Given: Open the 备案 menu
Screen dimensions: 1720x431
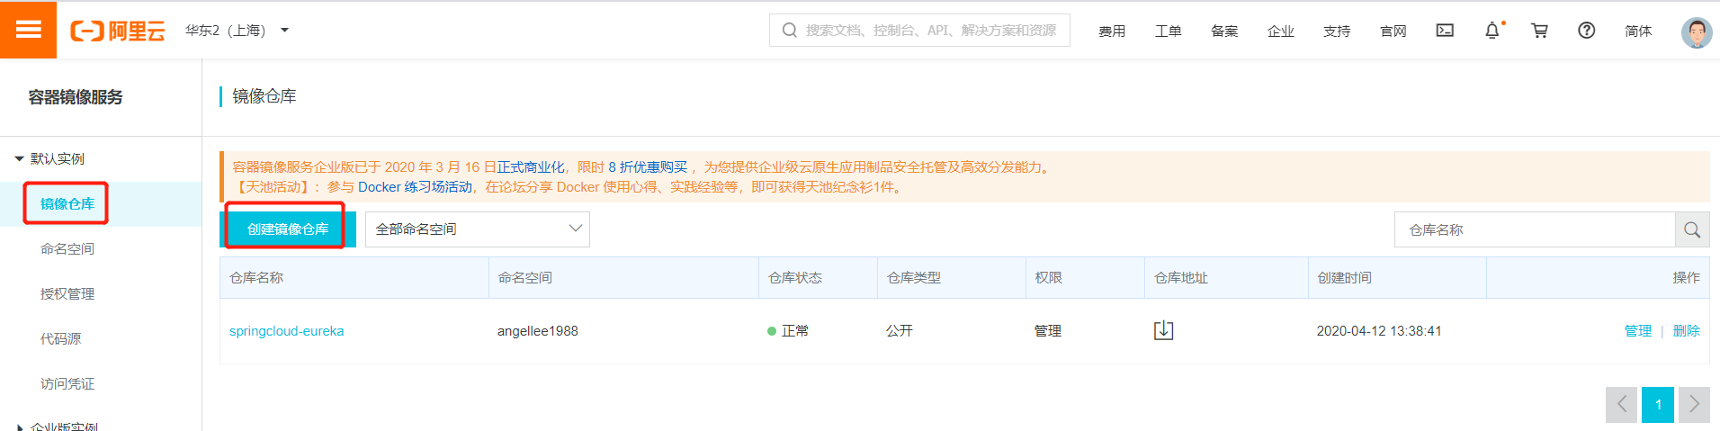Looking at the screenshot, I should click(1224, 31).
